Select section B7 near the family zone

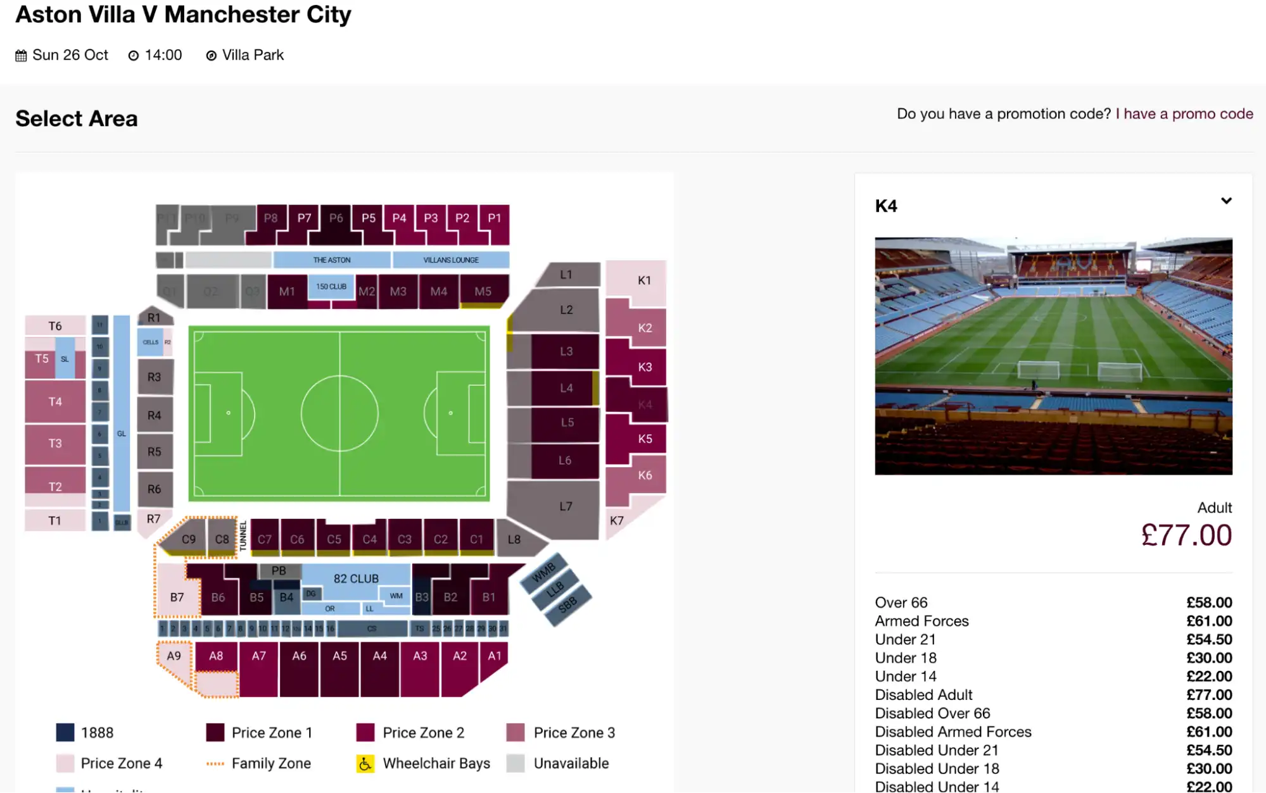pyautogui.click(x=177, y=597)
